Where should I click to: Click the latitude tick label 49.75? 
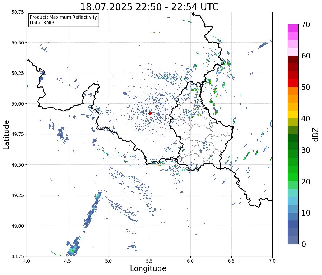18,134
